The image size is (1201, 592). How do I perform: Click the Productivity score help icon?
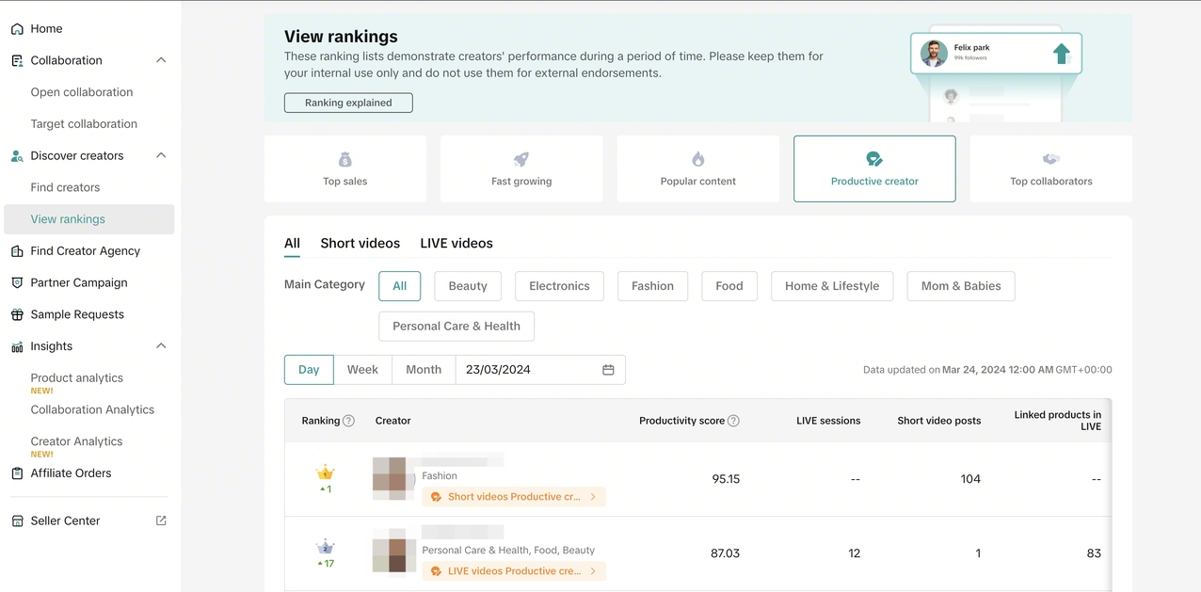click(x=733, y=421)
